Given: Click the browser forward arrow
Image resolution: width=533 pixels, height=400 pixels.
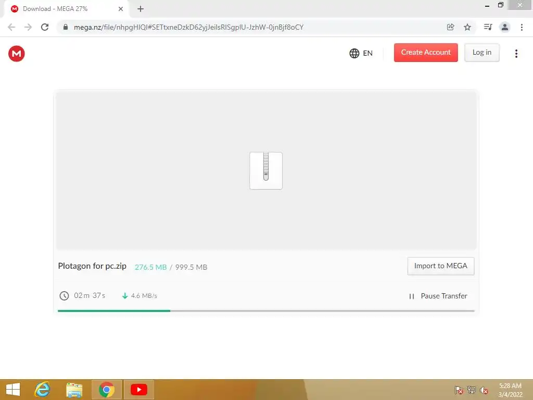Looking at the screenshot, I should click(x=28, y=27).
